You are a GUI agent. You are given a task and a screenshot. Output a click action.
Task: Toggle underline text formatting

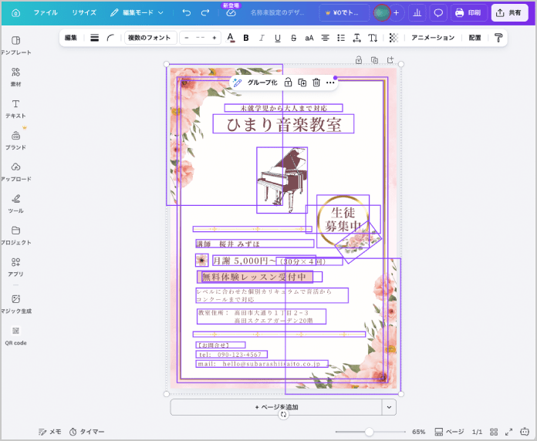277,38
